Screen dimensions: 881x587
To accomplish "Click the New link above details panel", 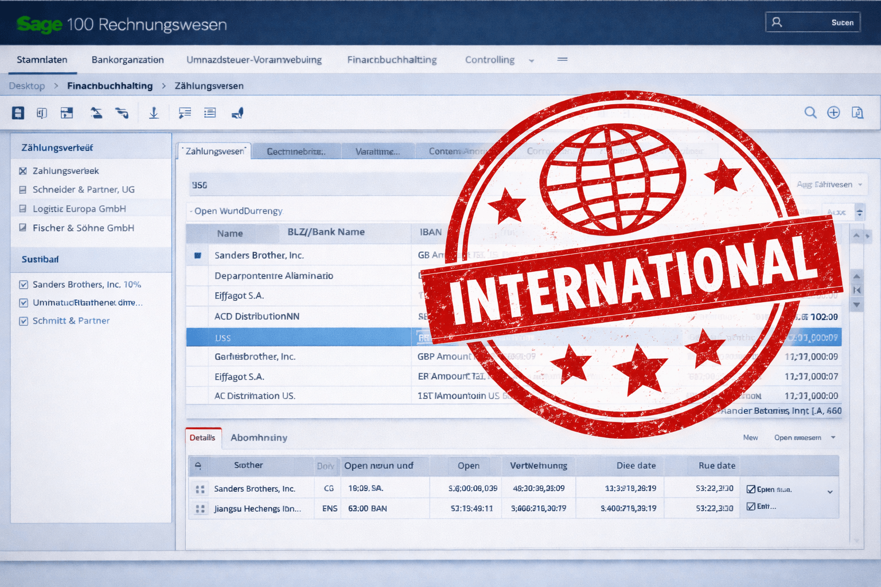I will click(750, 437).
